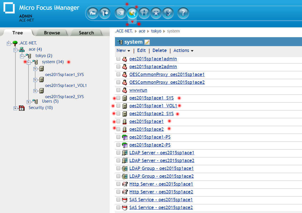Check the box for oes2015sp1ace2_SYS
This screenshot has height=213, width=302.
(118, 113)
